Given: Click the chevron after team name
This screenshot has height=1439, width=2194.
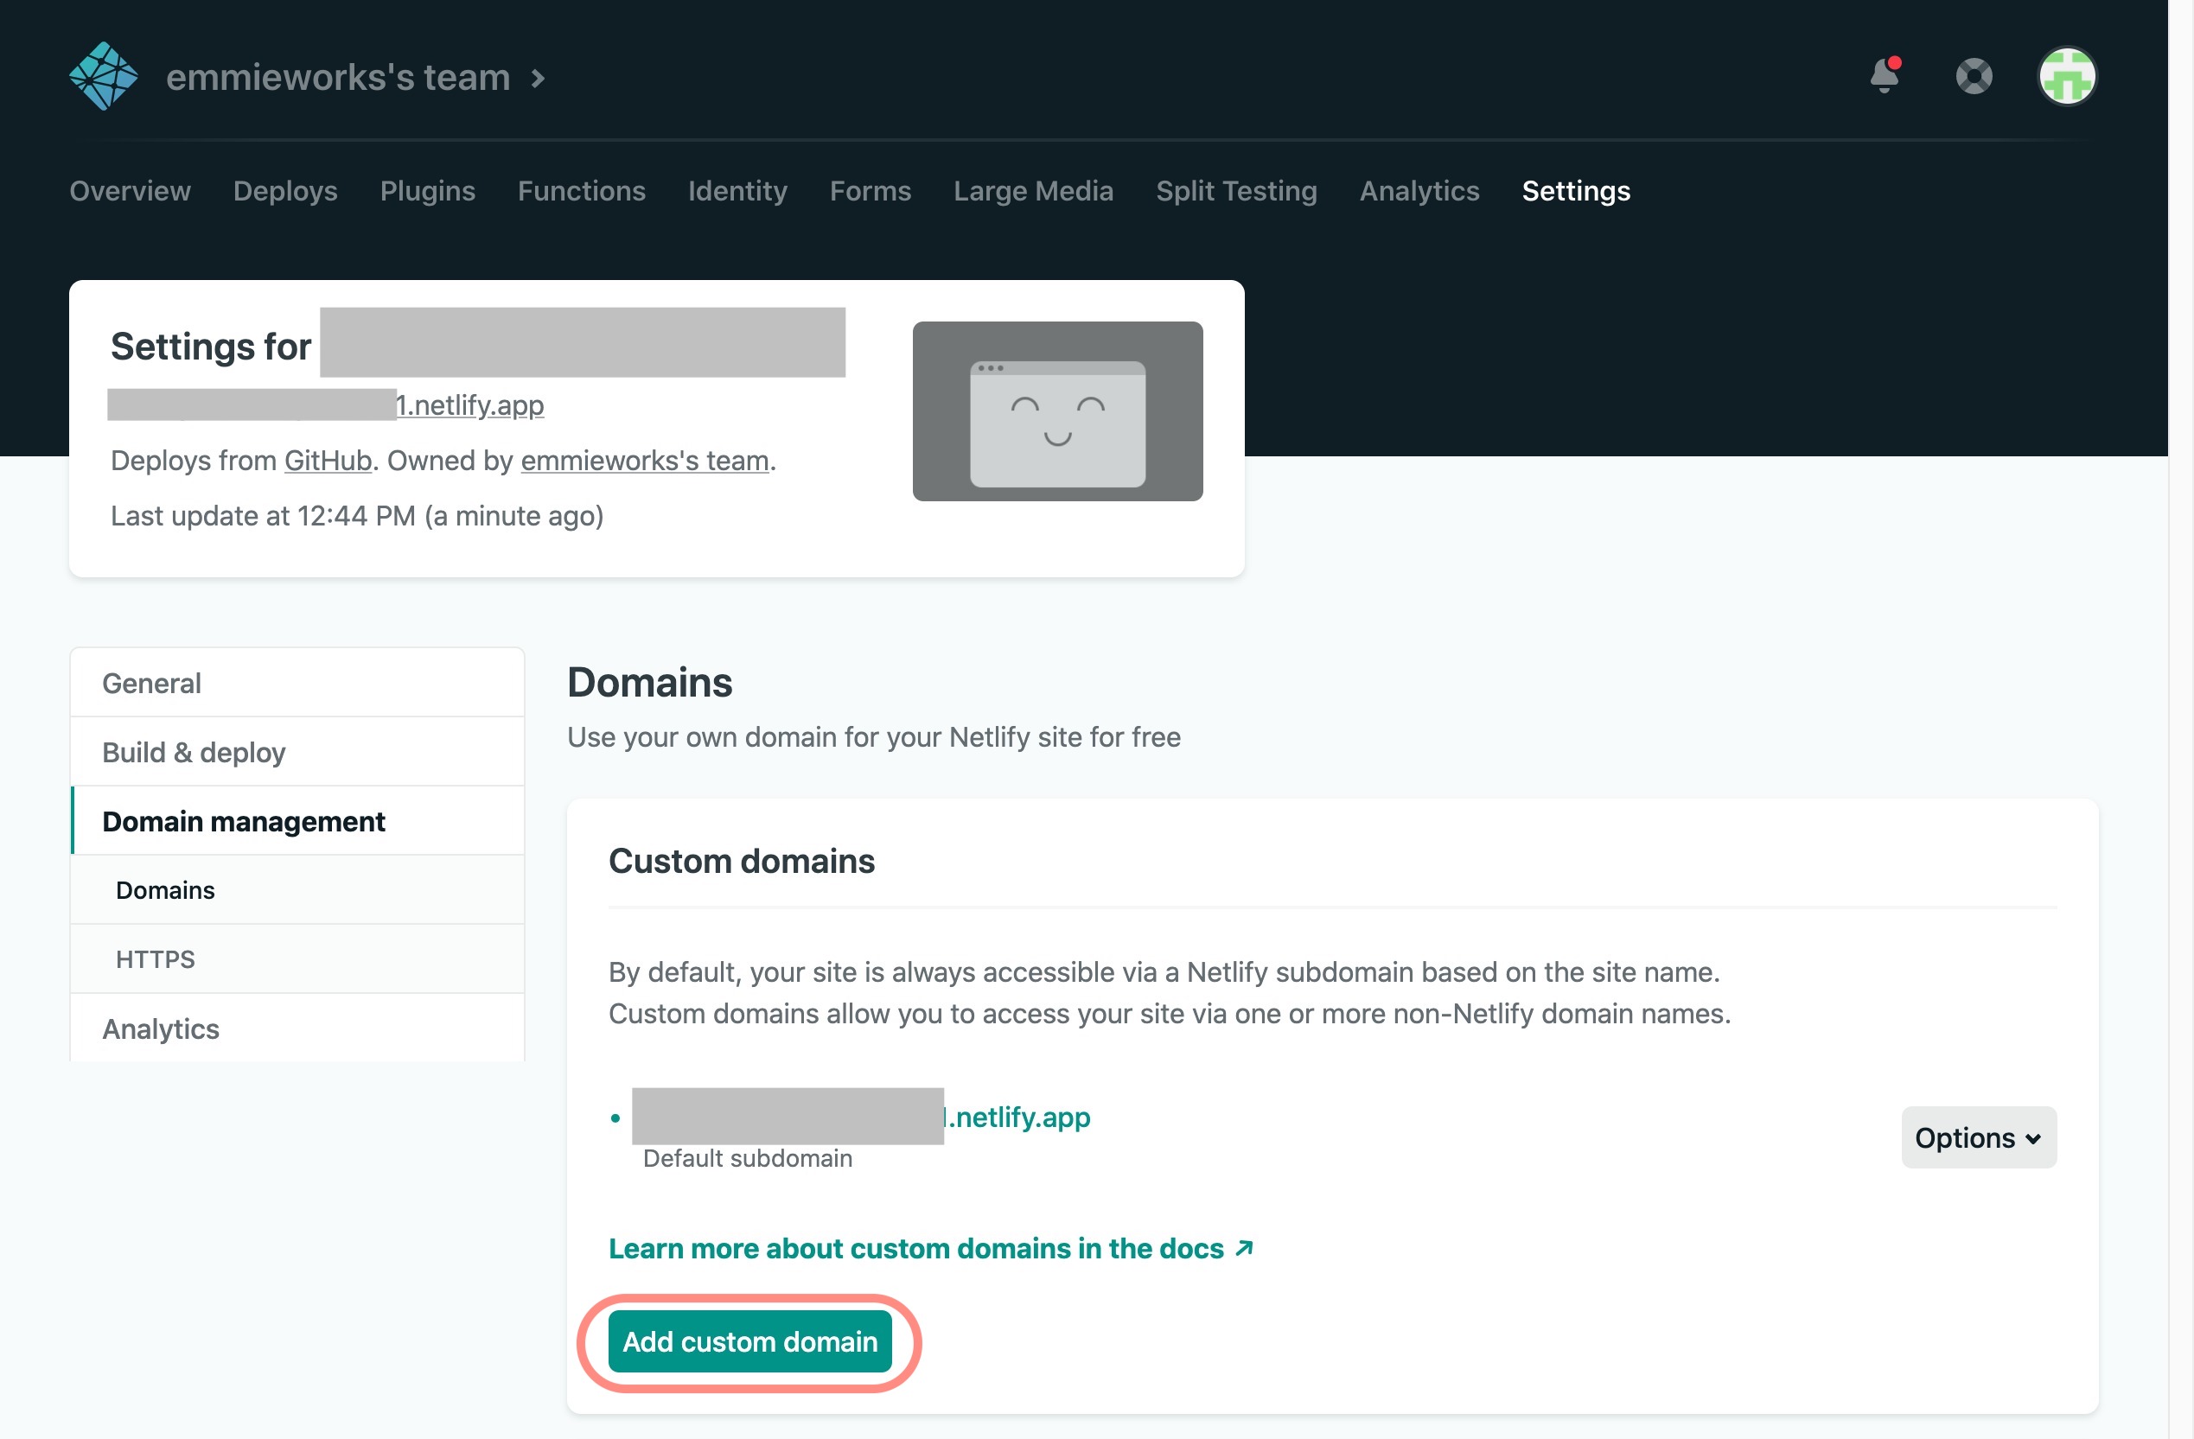Looking at the screenshot, I should [x=539, y=79].
